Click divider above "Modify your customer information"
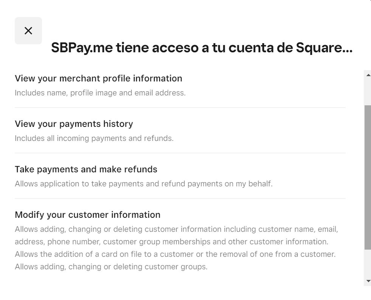 pos(180,198)
